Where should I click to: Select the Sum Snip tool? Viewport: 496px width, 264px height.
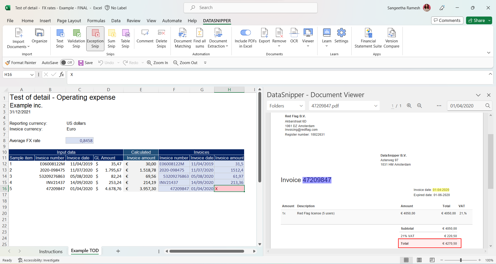coord(111,38)
